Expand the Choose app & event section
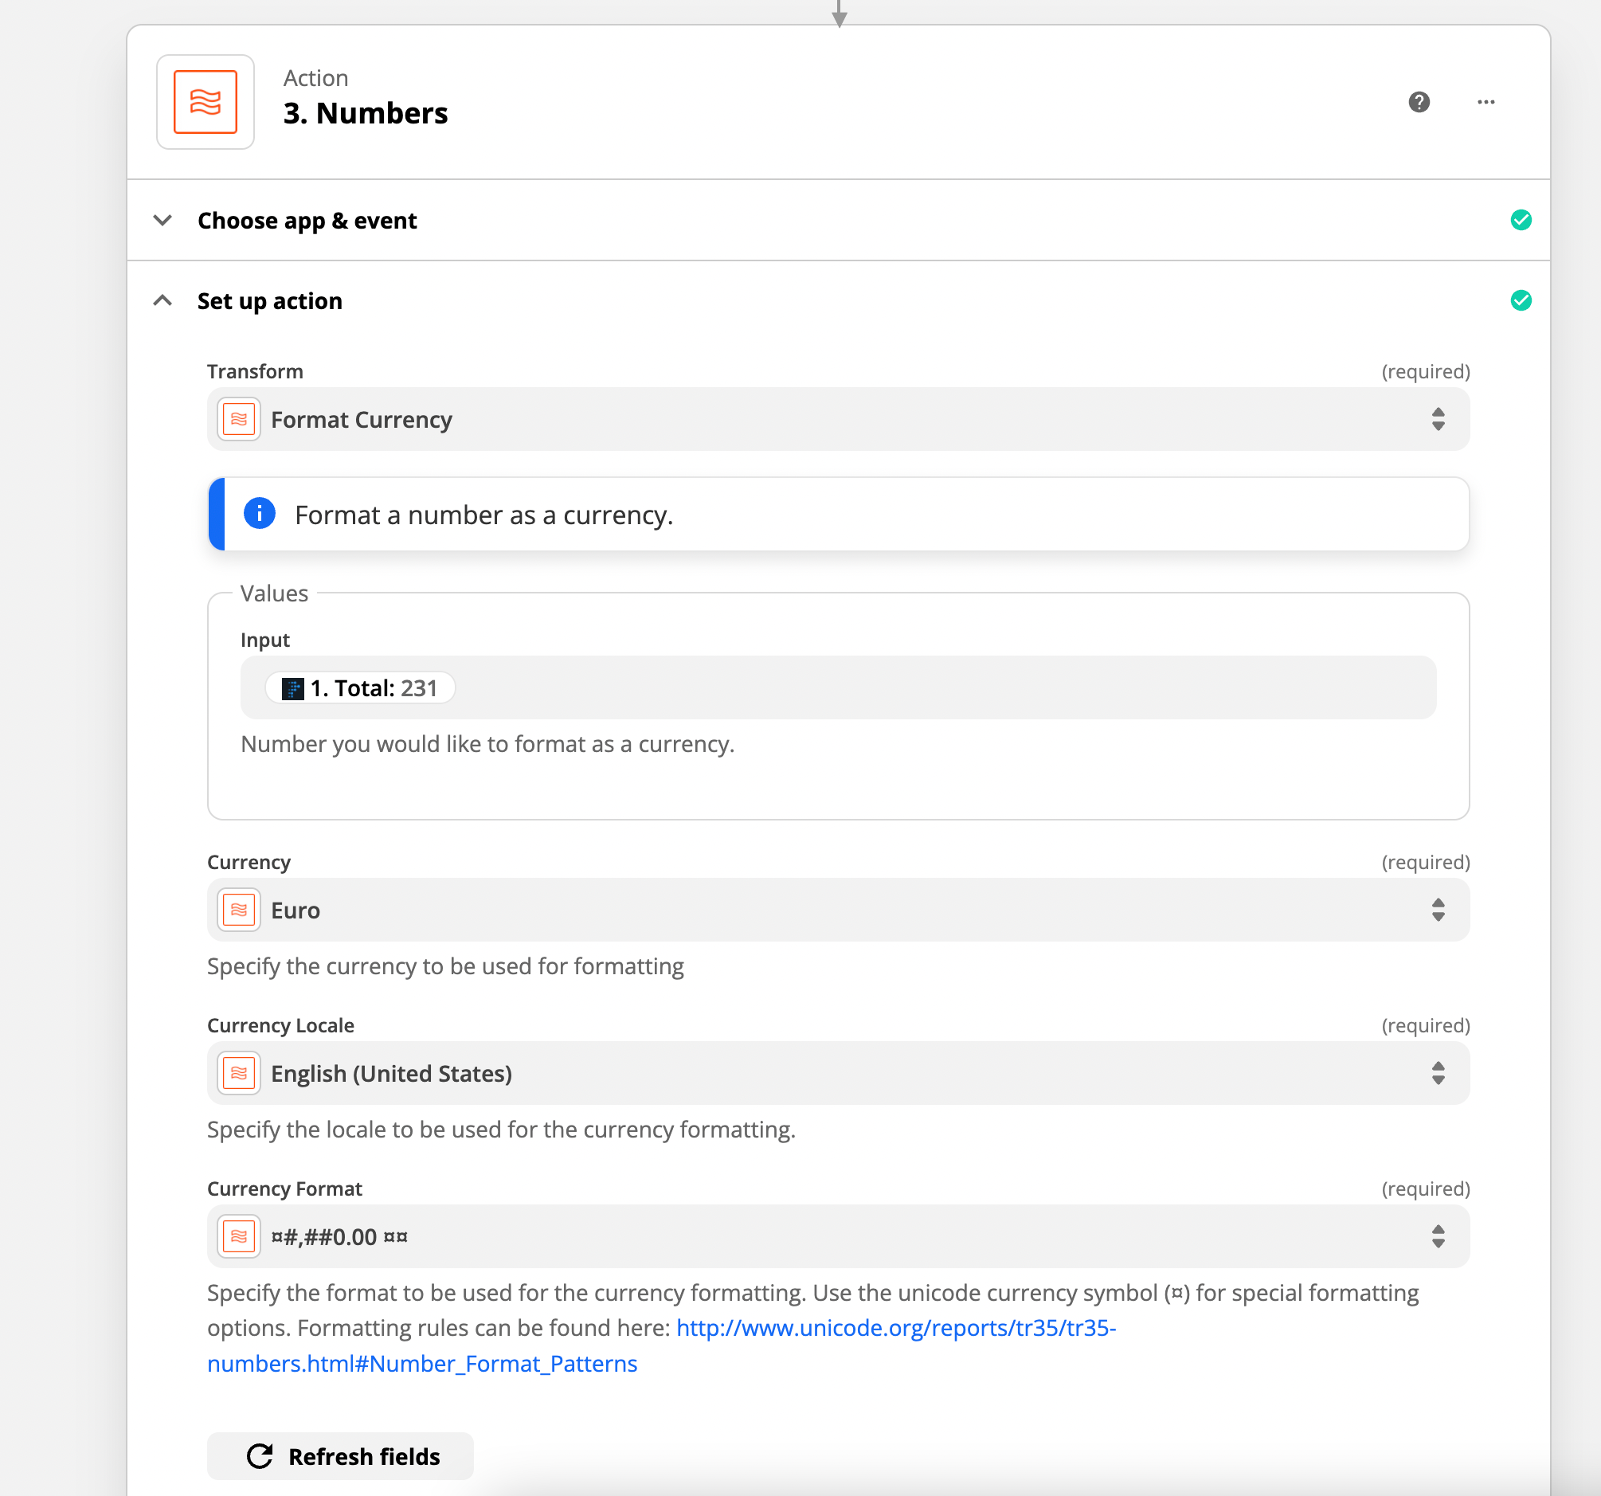 pyautogui.click(x=162, y=220)
